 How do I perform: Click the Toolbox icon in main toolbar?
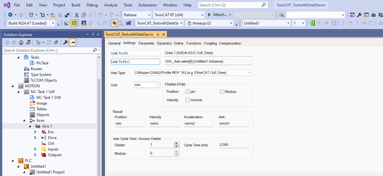coord(373,15)
